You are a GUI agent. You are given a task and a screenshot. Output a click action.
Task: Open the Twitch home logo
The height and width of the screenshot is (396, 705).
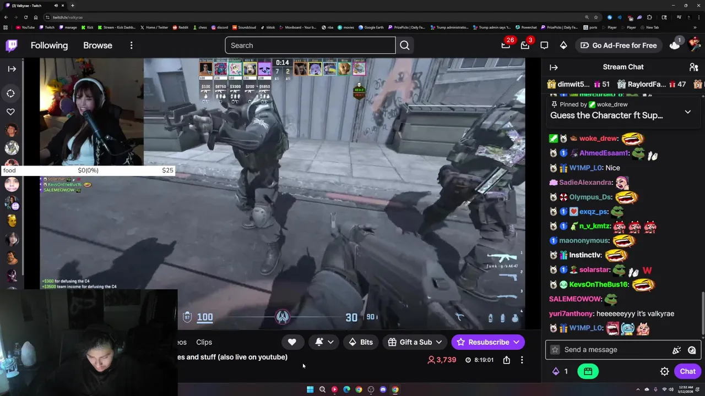coord(12,45)
